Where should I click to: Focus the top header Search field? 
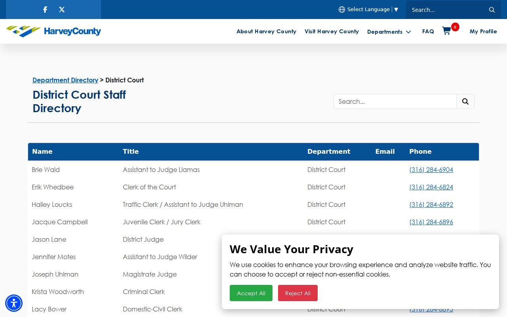tap(446, 10)
